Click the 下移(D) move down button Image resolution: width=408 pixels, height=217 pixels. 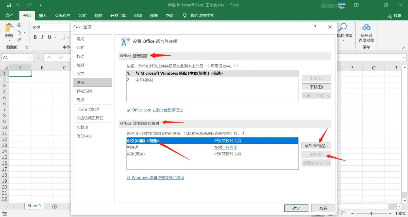coord(316,87)
